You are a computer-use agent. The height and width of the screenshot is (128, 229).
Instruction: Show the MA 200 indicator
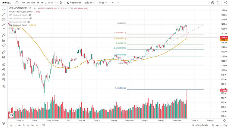(31, 18)
